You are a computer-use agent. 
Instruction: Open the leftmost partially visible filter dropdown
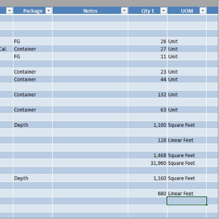[9, 11]
